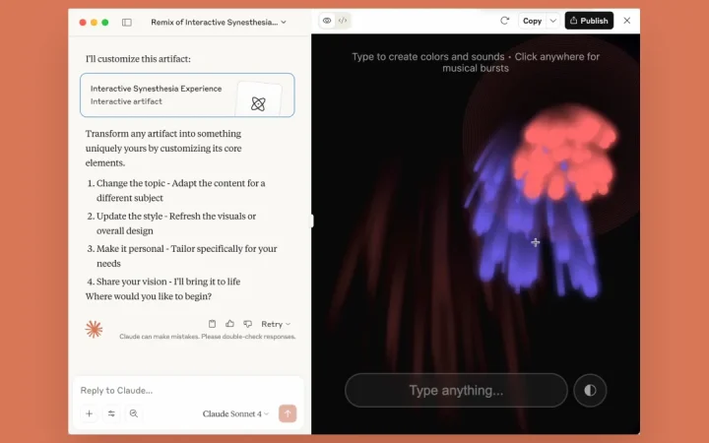Click the Copy button
709x443 pixels.
click(532, 21)
